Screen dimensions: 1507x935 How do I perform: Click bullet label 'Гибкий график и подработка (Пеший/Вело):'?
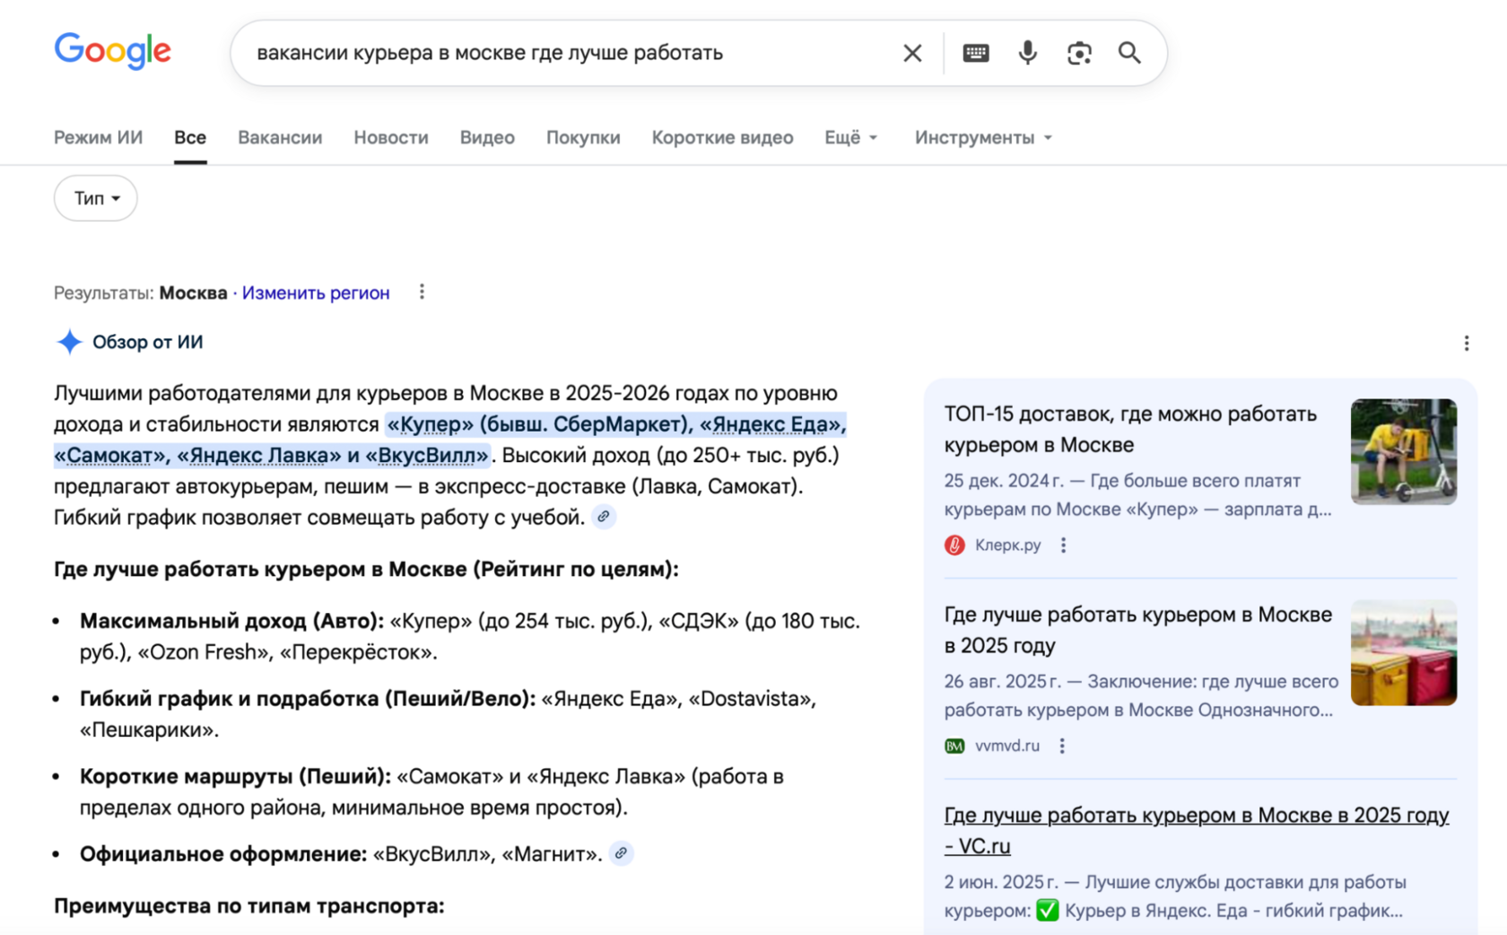[x=308, y=698]
